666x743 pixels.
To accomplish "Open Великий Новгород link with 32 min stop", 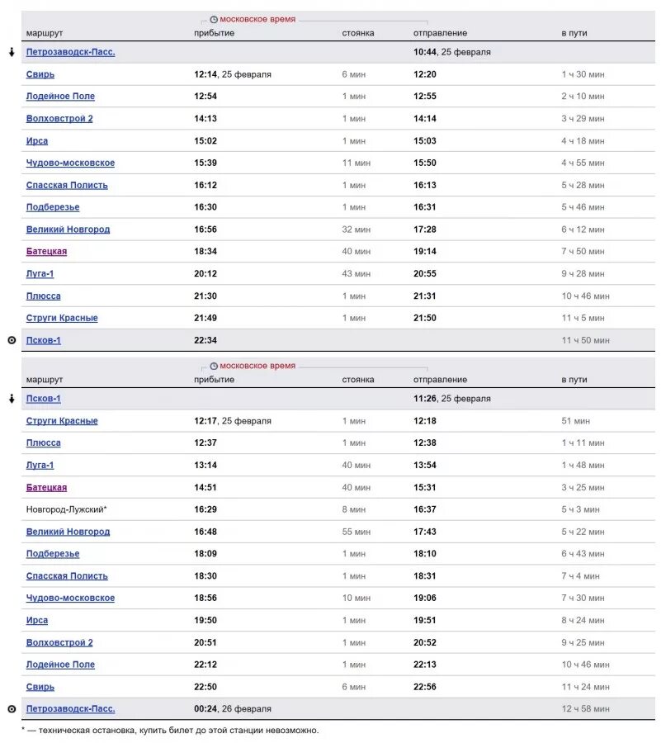I will pyautogui.click(x=68, y=230).
